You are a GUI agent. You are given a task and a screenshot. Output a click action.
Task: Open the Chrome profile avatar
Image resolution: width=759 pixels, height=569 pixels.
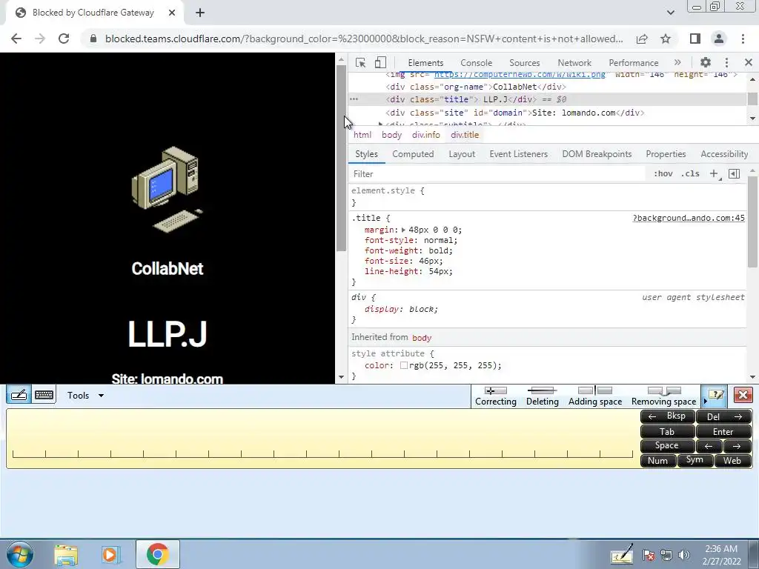pos(719,39)
